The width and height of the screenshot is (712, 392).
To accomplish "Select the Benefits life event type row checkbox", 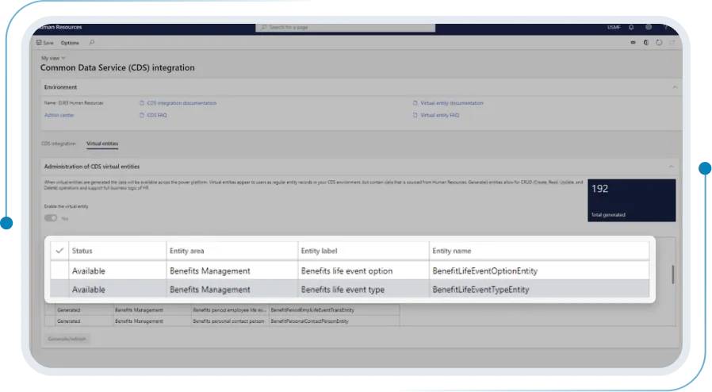I will pyautogui.click(x=59, y=290).
